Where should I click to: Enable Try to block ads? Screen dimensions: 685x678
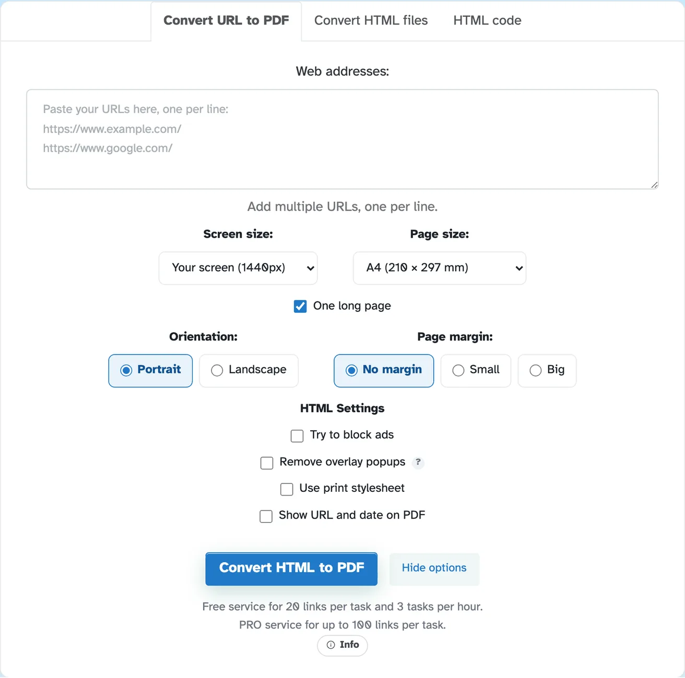point(297,435)
